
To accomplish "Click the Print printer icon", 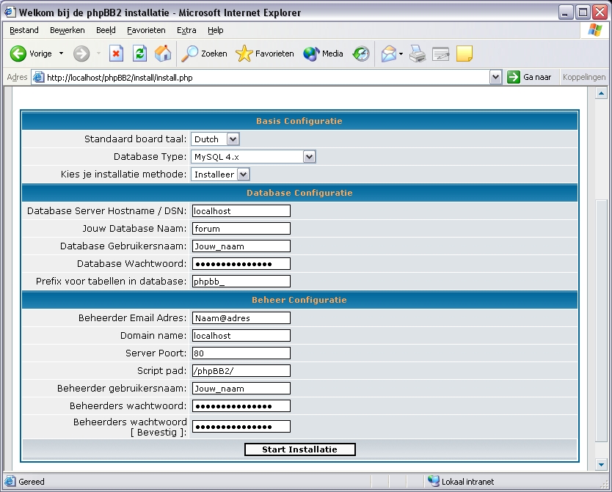I will pos(418,54).
